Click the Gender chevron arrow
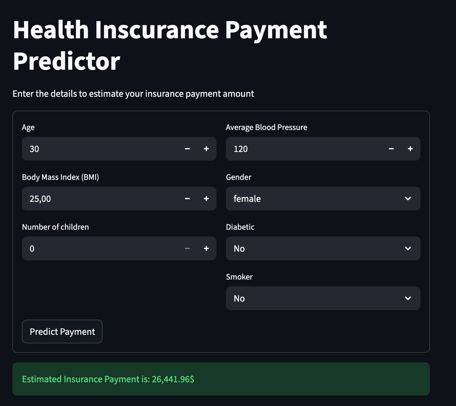The height and width of the screenshot is (406, 456). tap(408, 199)
